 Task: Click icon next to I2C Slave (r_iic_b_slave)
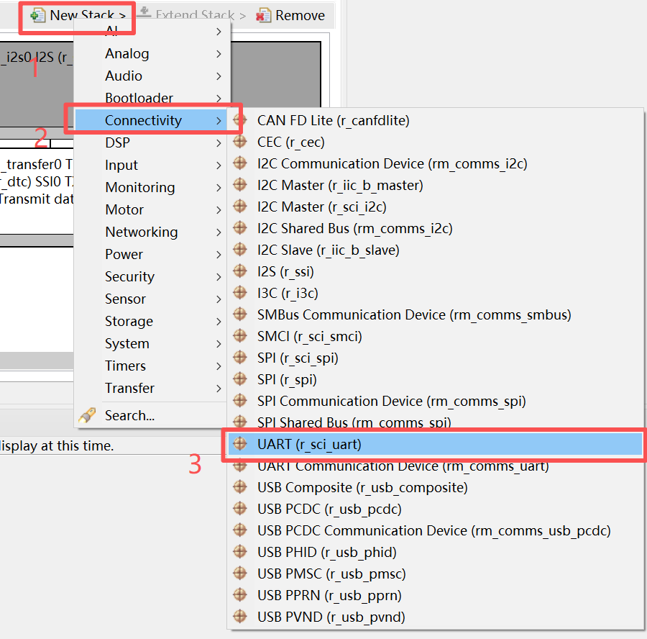(x=239, y=250)
